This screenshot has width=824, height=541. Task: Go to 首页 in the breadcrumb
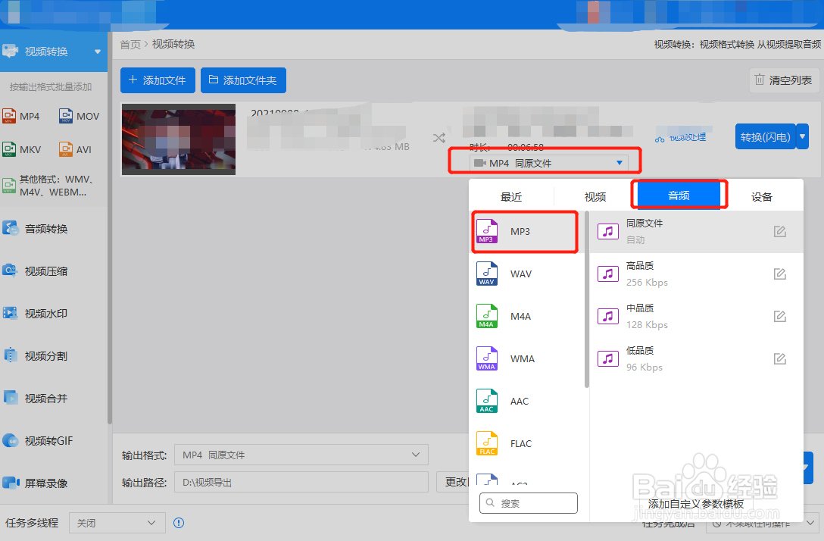[x=130, y=44]
